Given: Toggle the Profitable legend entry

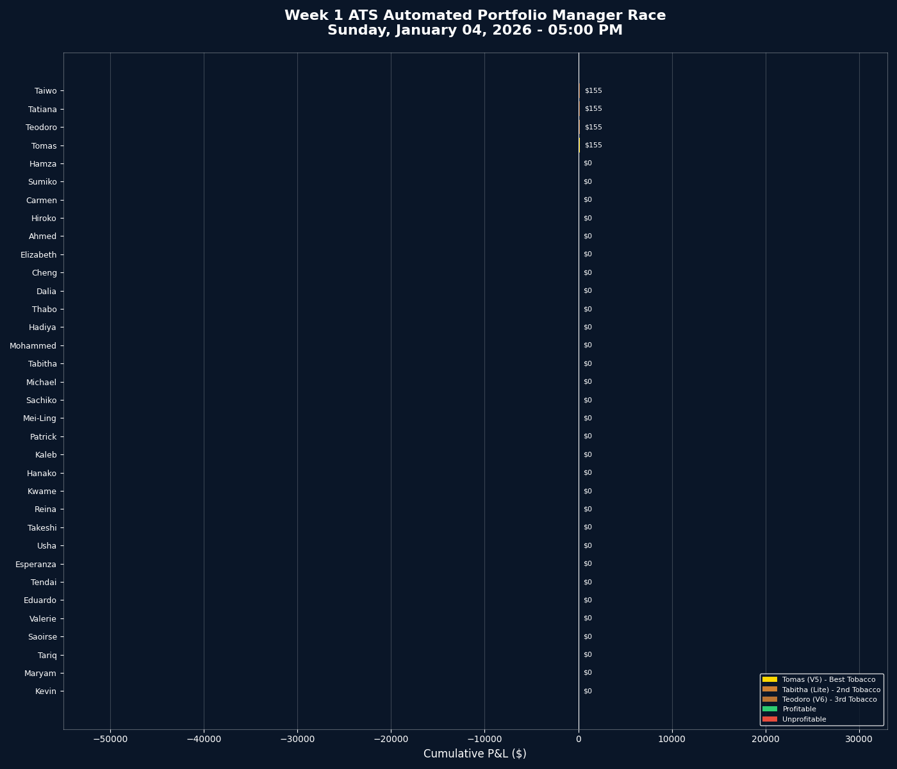Looking at the screenshot, I should click(x=798, y=709).
